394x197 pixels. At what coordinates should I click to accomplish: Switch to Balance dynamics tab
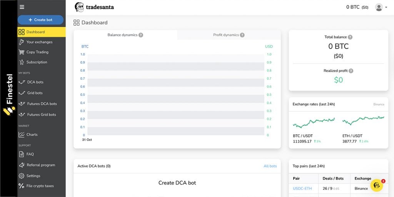click(125, 35)
